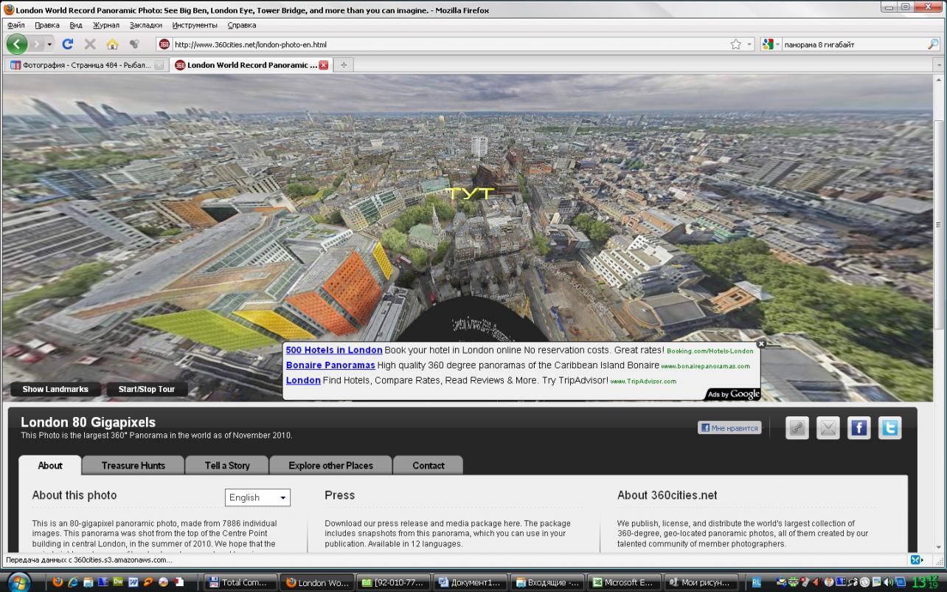The width and height of the screenshot is (947, 592).
Task: Toggle Start/Stop Tour
Action: point(147,389)
